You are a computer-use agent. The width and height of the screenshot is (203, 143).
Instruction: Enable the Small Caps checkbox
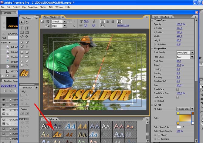[178, 89]
